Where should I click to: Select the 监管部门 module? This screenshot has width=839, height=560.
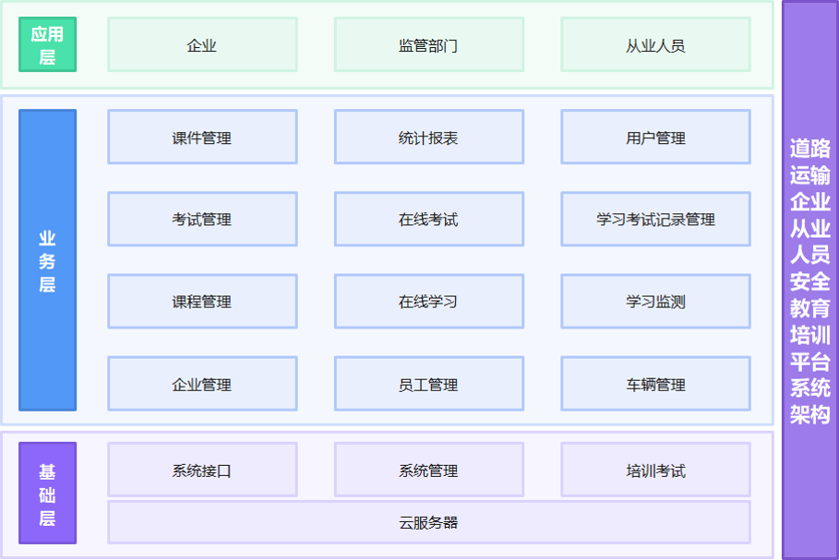coord(428,43)
